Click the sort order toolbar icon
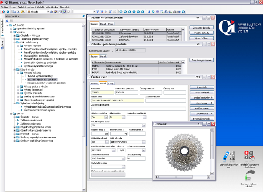The width and height of the screenshot is (263, 192). point(106,12)
